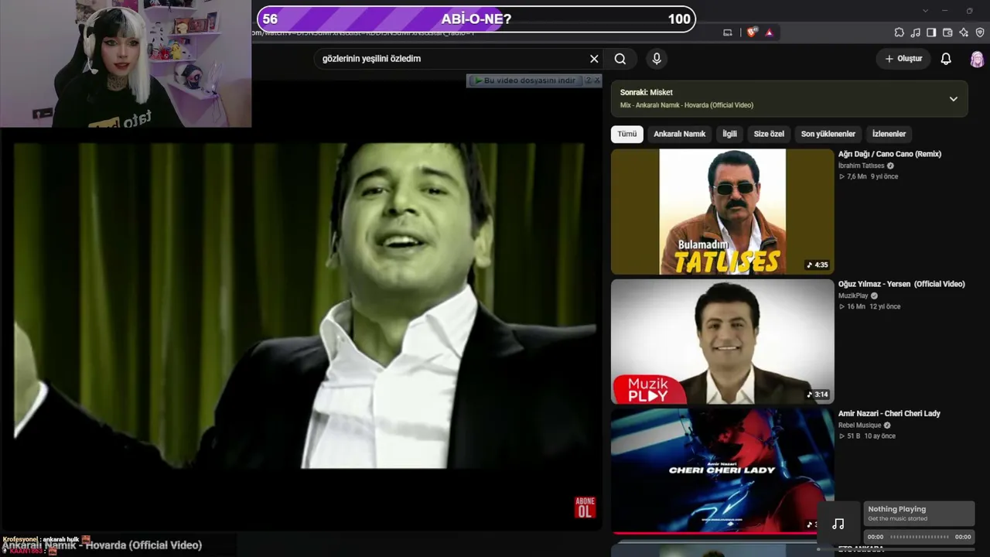Viewport: 990px width, 557px height.
Task: Select the İzlenenler filter chip
Action: pyautogui.click(x=889, y=134)
